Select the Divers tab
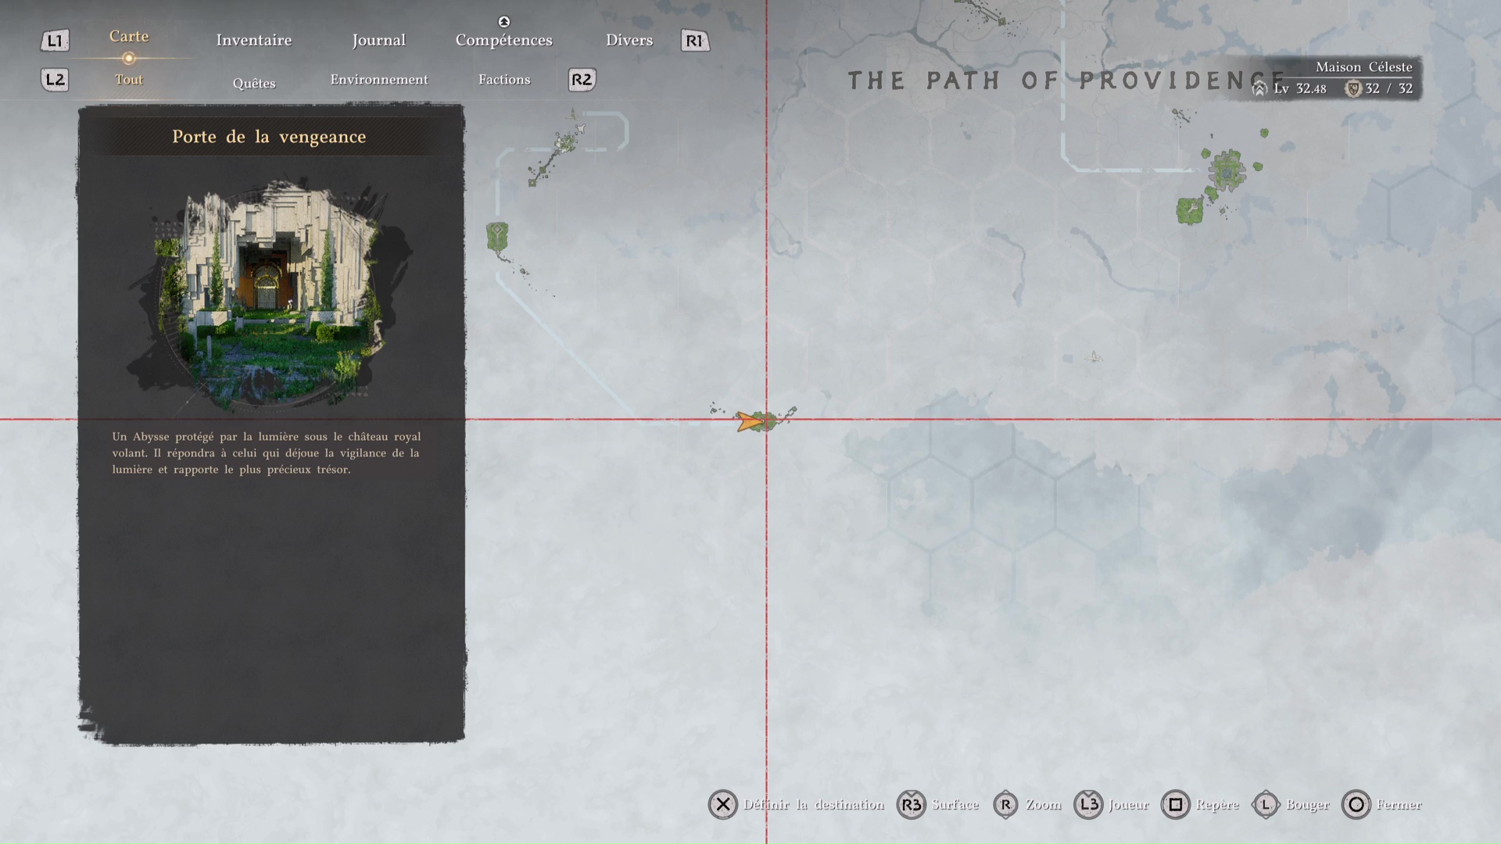Viewport: 1501px width, 844px height. (629, 40)
